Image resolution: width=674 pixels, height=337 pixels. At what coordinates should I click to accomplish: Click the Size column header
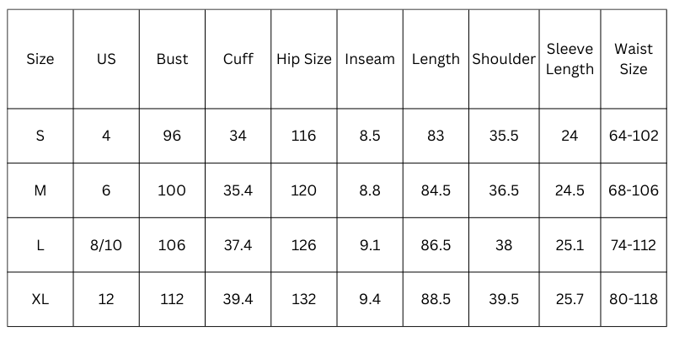point(40,59)
